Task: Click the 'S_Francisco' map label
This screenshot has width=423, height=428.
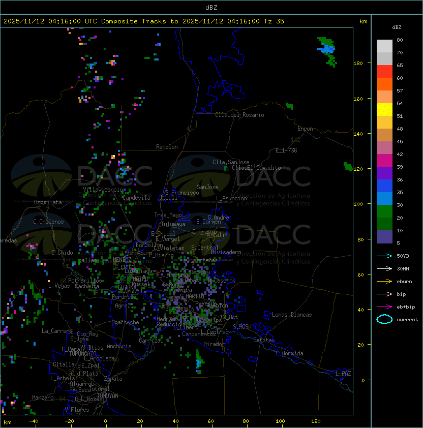Action: pos(182,193)
